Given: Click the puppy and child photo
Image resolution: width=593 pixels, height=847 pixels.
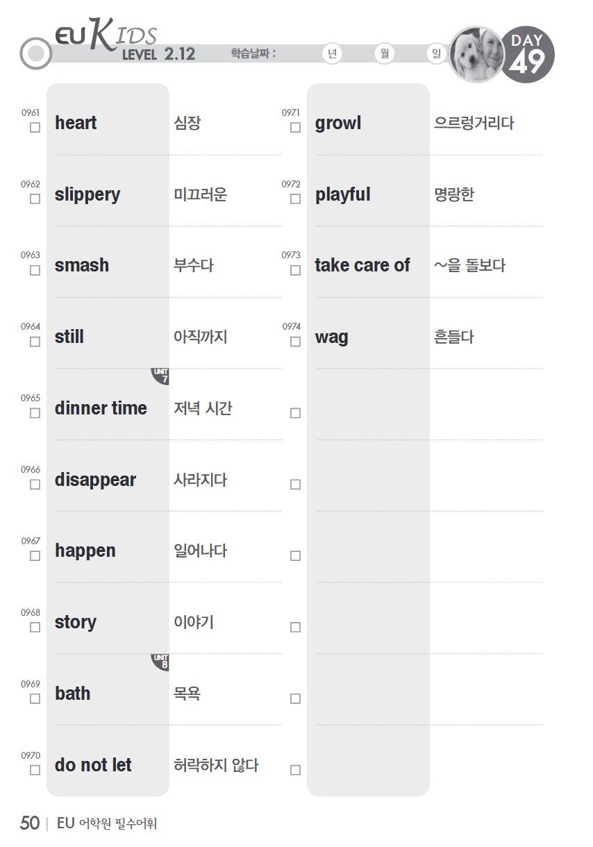Looking at the screenshot, I should pos(478,54).
